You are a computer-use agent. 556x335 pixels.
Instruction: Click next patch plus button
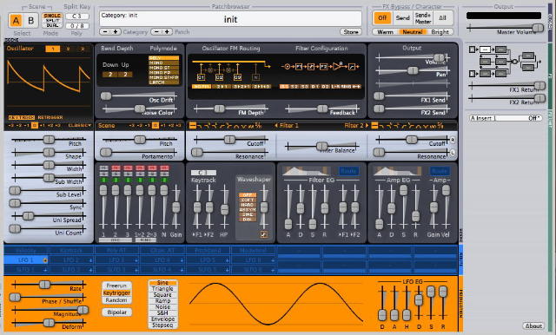point(167,32)
